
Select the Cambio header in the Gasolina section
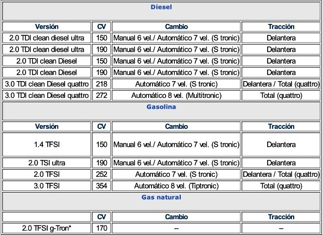coord(176,126)
